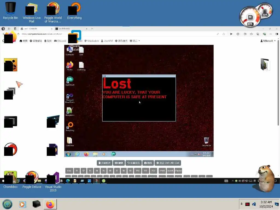
Task: Open the ChomikBox desktop shortcut
Action: tap(10, 179)
